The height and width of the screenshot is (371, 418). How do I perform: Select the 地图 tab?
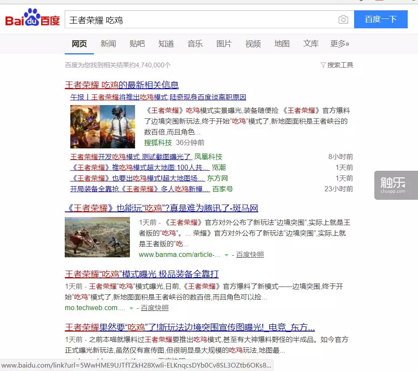(282, 44)
